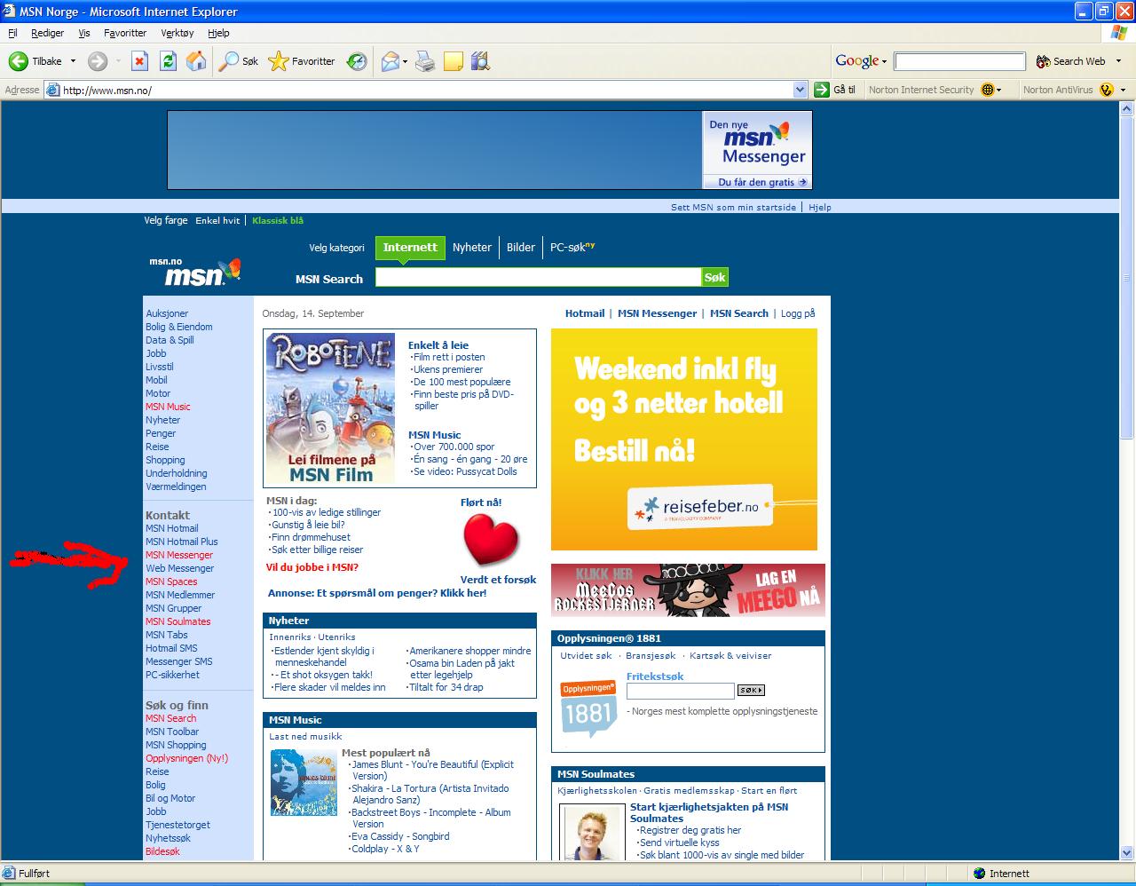Click the last toolbar icon beside Edit

tap(480, 61)
